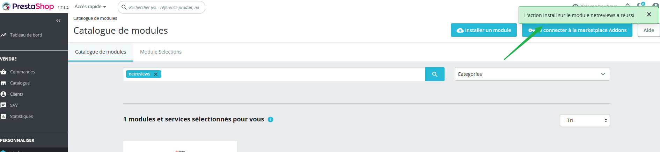Open the Tri sort dropdown
Image resolution: width=660 pixels, height=152 pixels.
coord(585,120)
